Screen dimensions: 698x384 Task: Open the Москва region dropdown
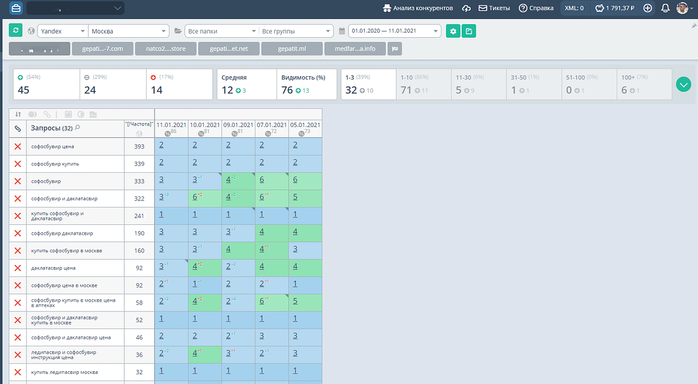129,31
